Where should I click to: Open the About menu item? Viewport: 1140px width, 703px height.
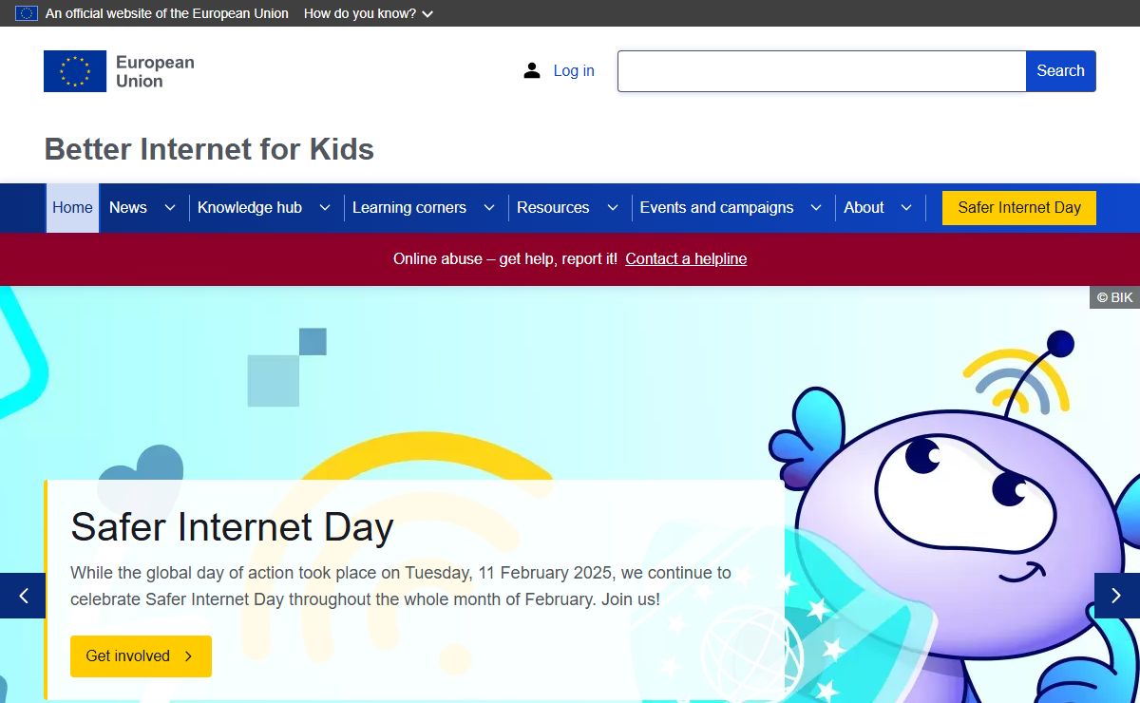coord(864,208)
